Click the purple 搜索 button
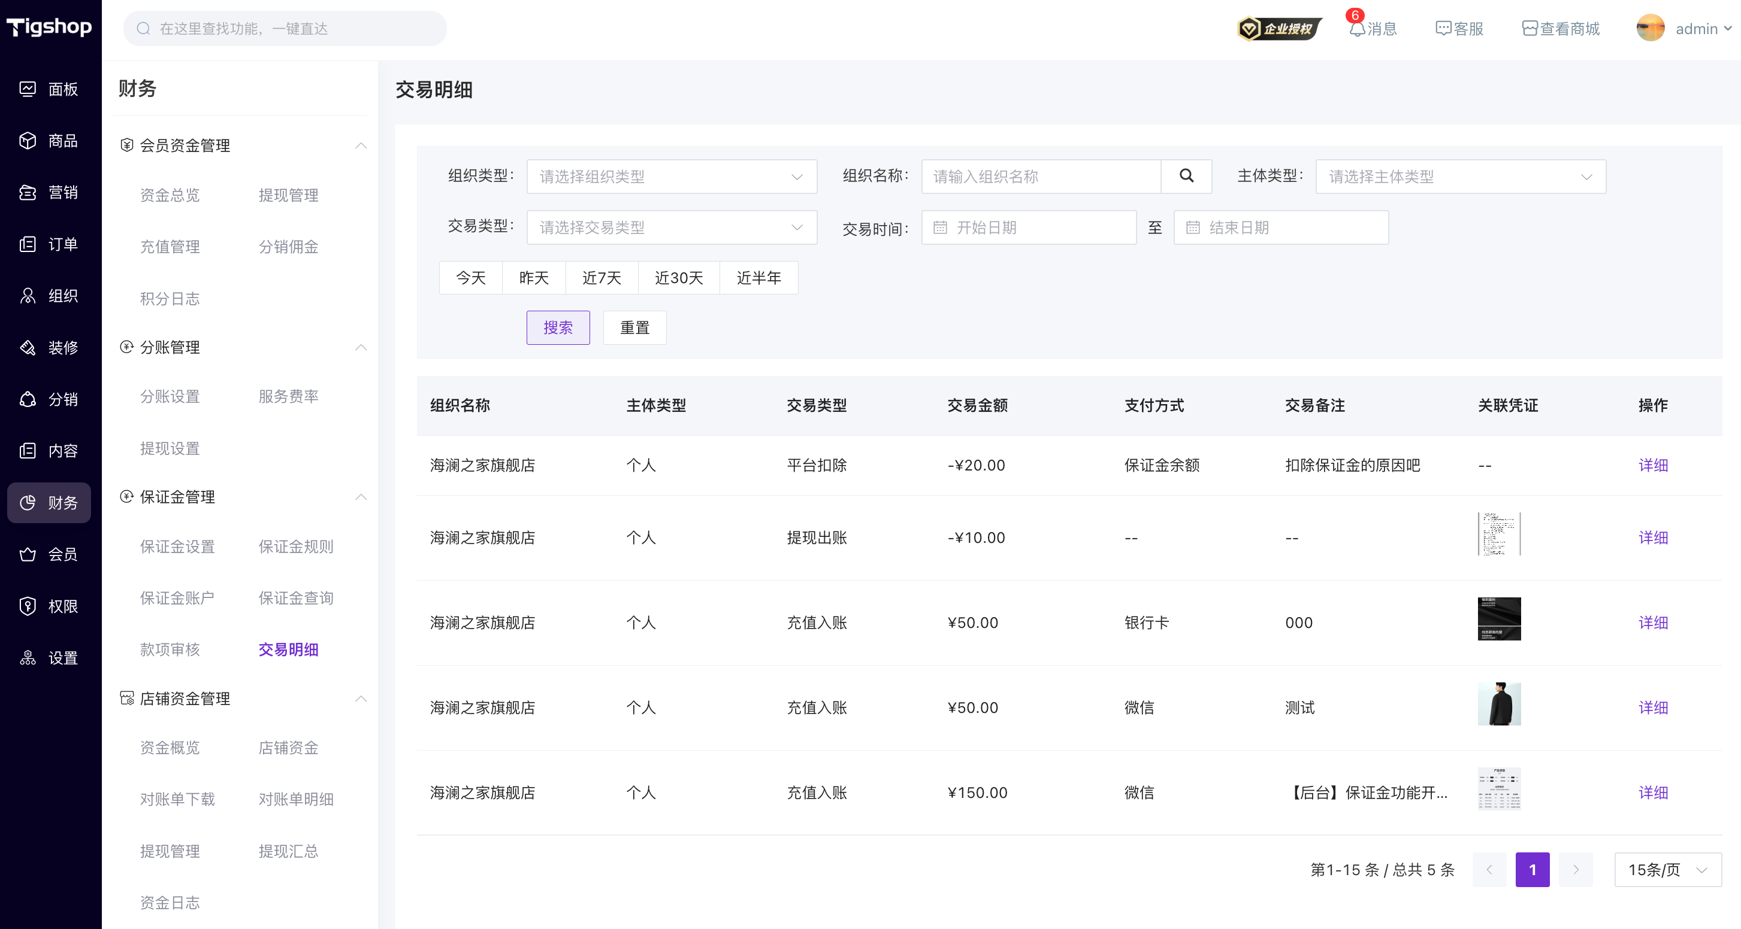The height and width of the screenshot is (929, 1741). [x=558, y=327]
